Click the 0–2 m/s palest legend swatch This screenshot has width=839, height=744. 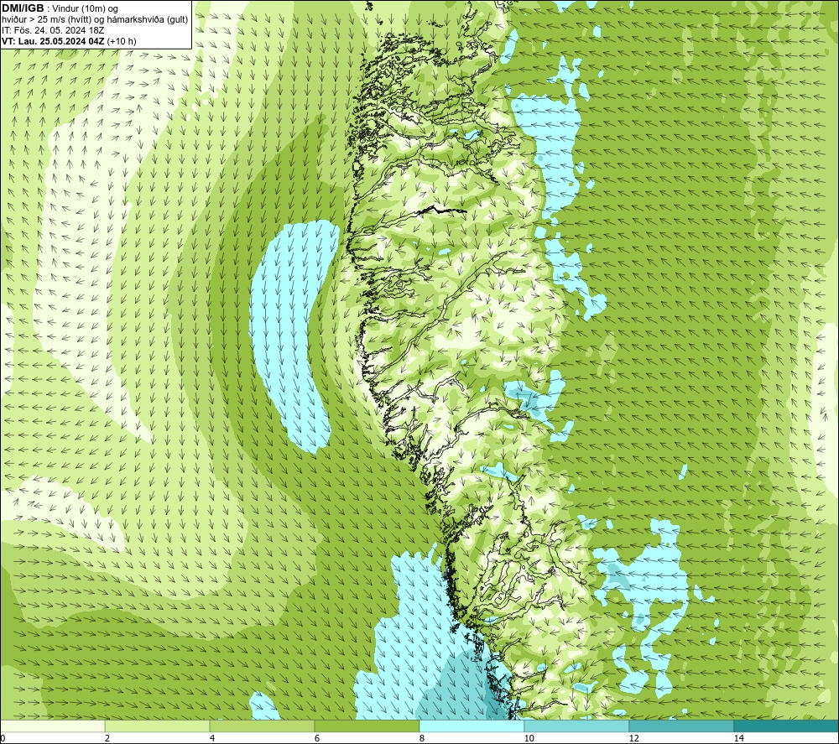[x=52, y=726]
